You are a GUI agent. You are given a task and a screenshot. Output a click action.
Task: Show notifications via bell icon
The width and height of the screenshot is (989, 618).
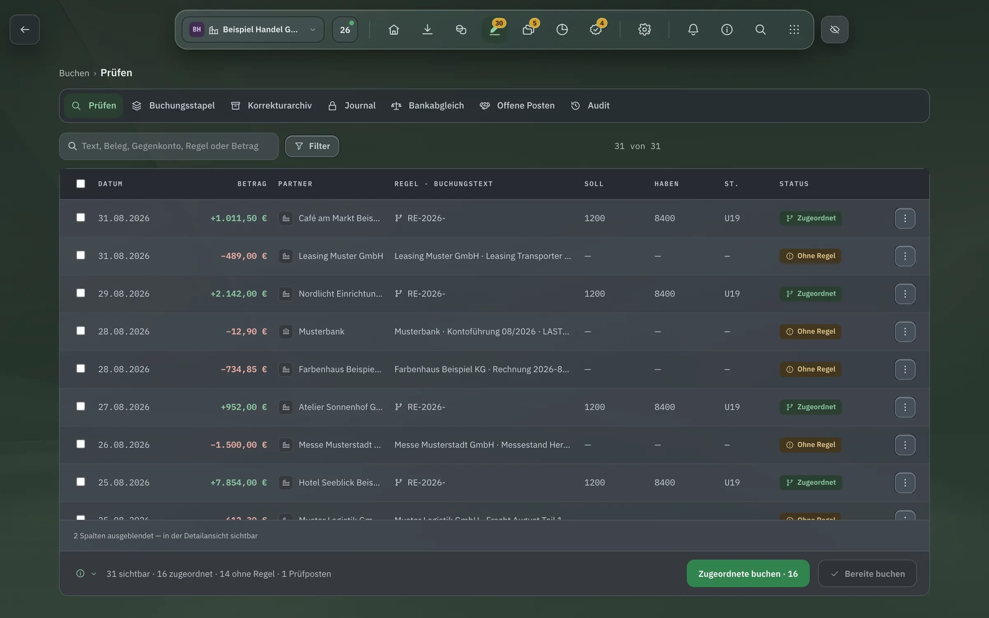tap(693, 30)
